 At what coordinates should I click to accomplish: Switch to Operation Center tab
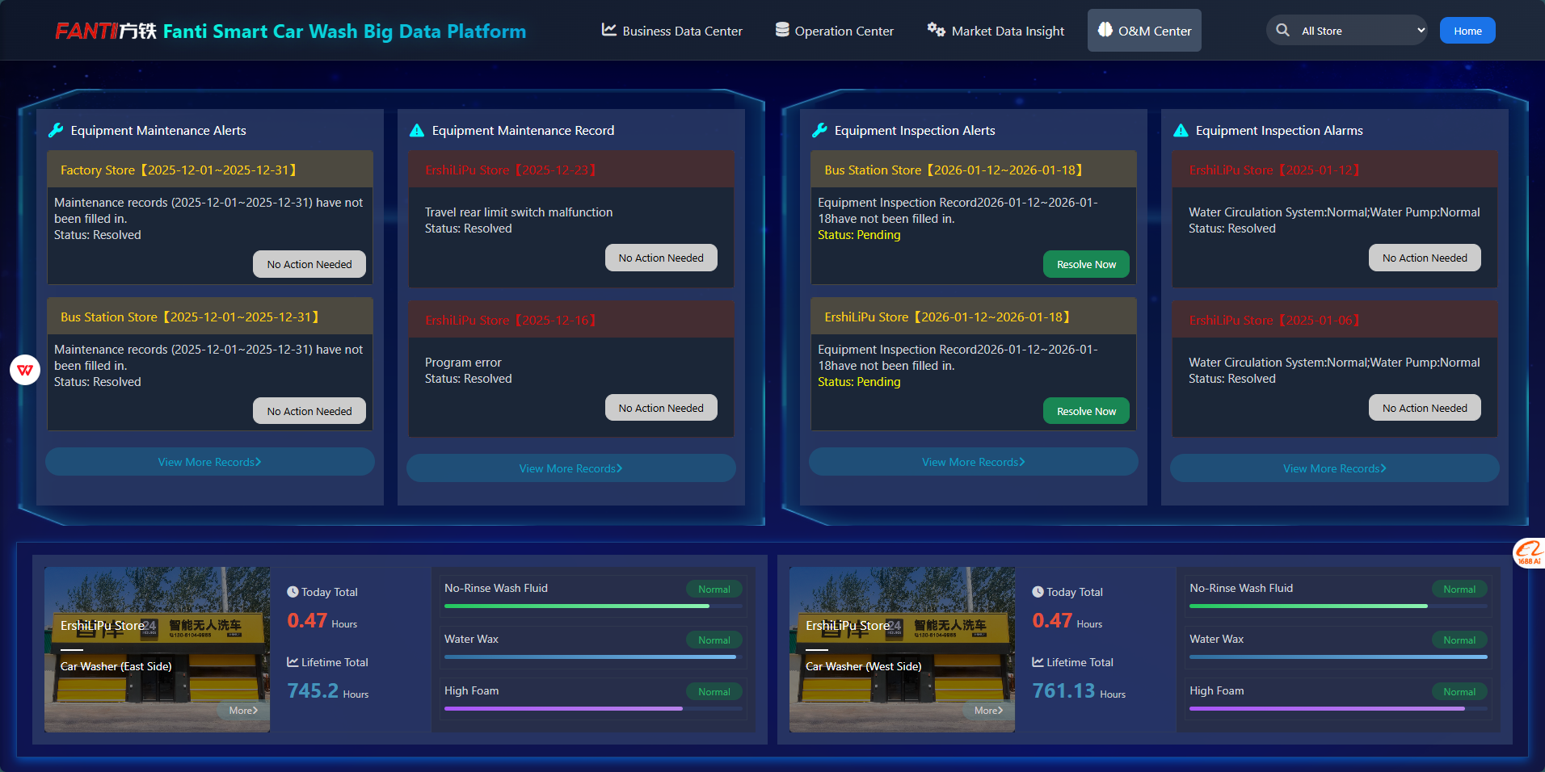(834, 31)
